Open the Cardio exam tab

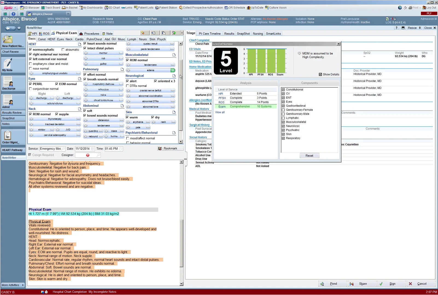click(79, 39)
